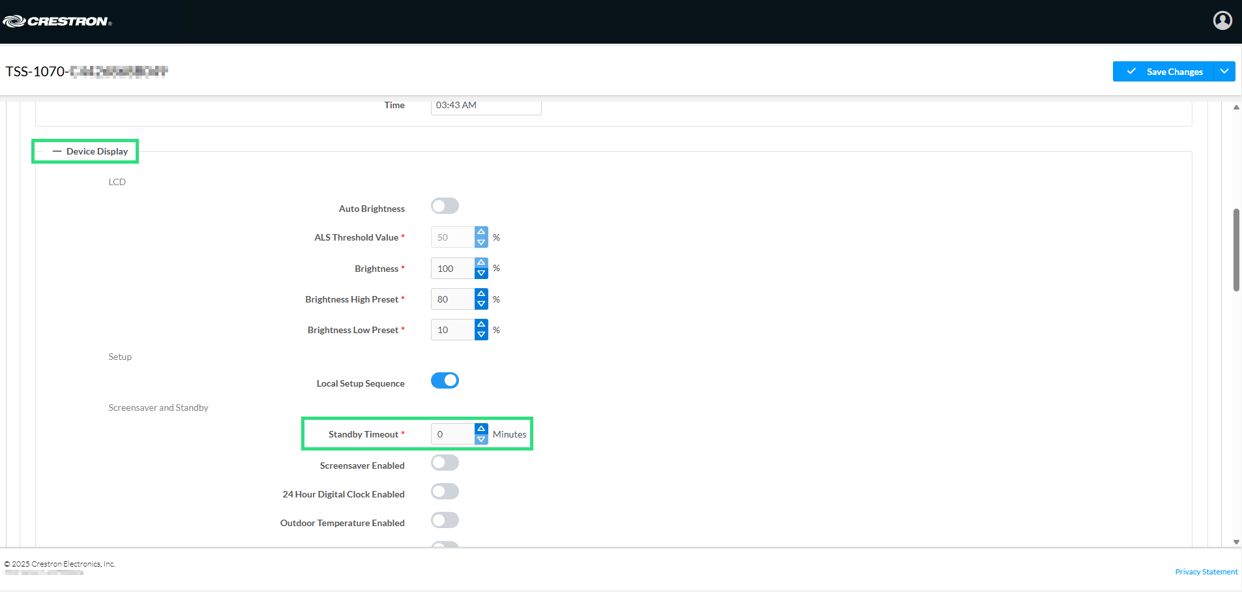Increase Standby Timeout with up arrow
This screenshot has height=592, width=1242.
[x=481, y=428]
